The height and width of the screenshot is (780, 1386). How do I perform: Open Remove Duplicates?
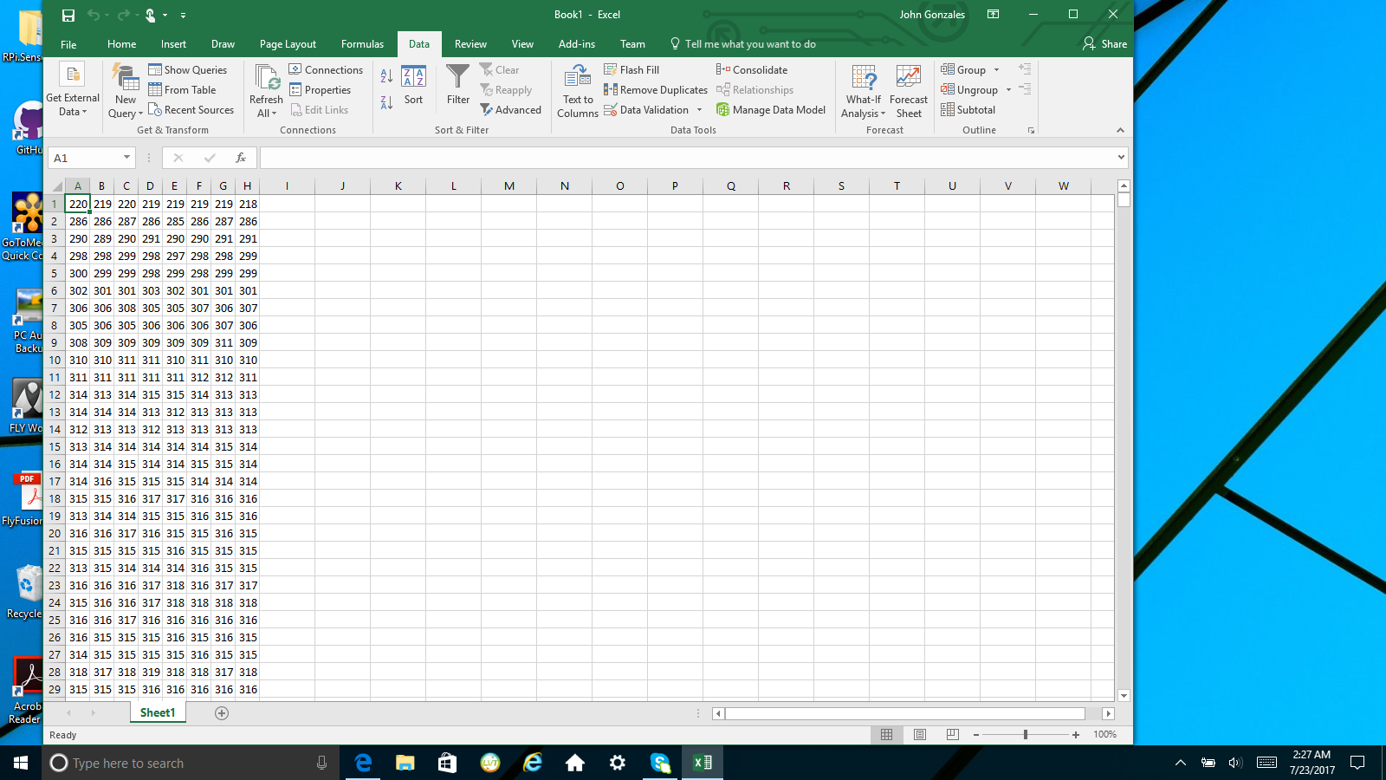655,89
